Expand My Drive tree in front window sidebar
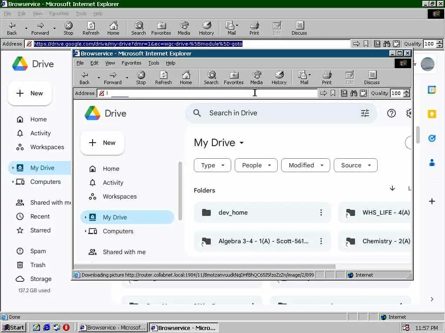 (86, 217)
